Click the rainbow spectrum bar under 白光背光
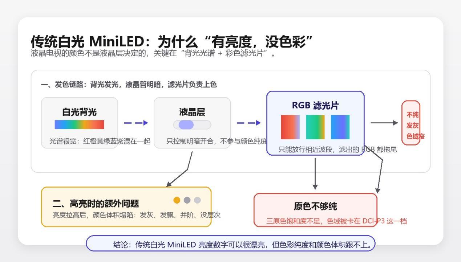 pos(79,124)
